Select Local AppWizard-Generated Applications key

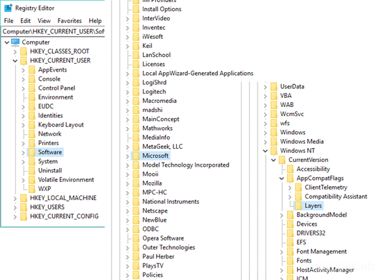coord(198,74)
